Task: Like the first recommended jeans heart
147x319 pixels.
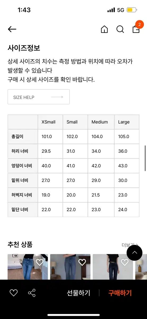Action: click(39, 262)
